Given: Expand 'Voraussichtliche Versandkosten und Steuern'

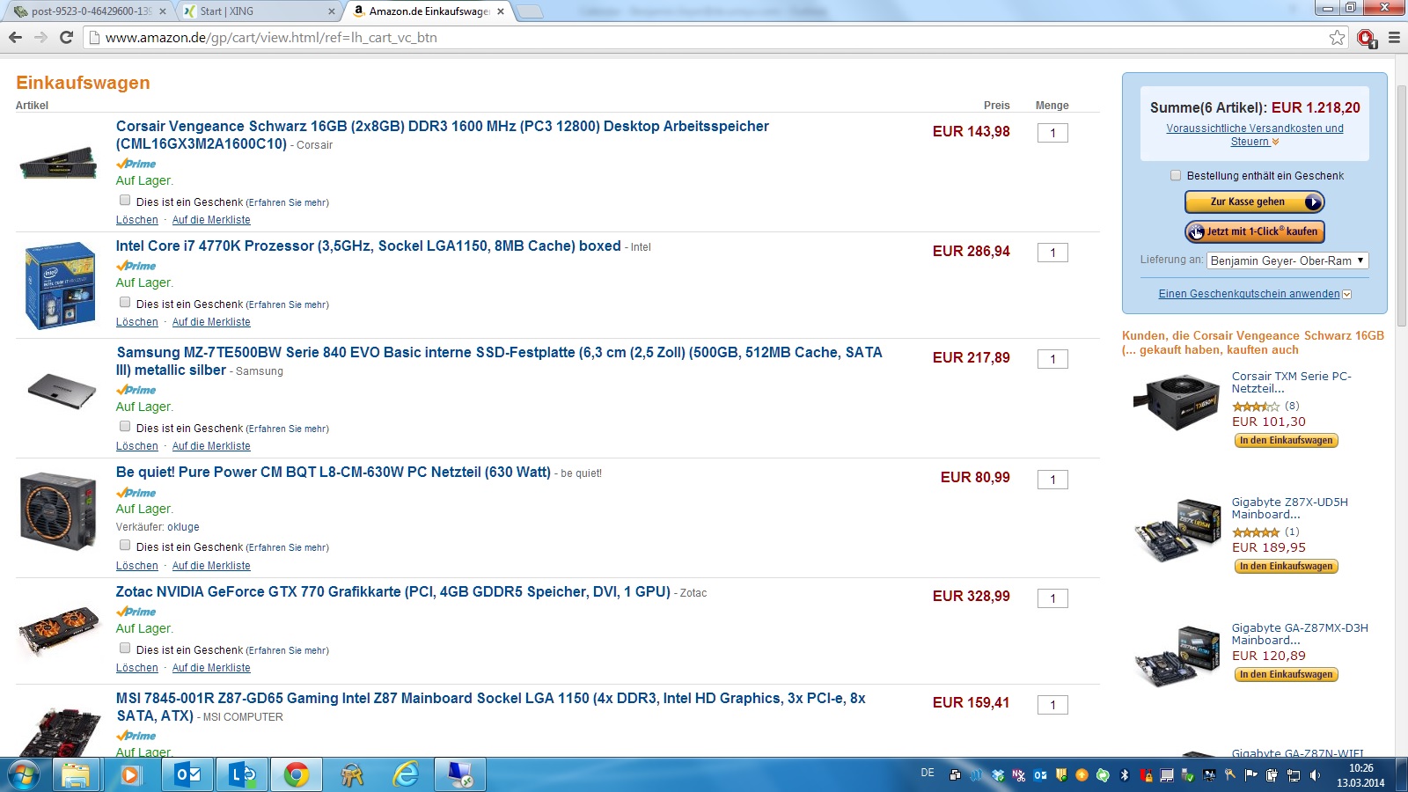Looking at the screenshot, I should [x=1255, y=135].
